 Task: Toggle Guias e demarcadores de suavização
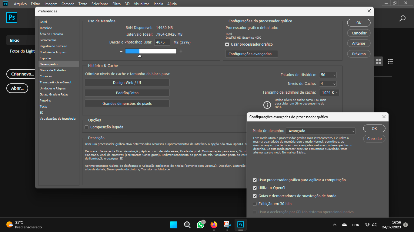pyautogui.click(x=255, y=196)
